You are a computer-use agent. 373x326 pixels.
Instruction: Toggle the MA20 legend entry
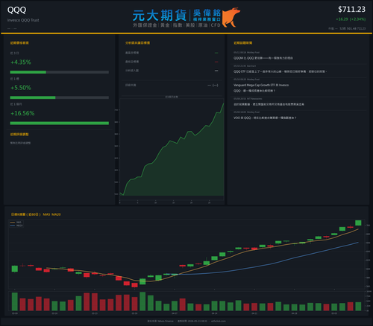[16, 226]
